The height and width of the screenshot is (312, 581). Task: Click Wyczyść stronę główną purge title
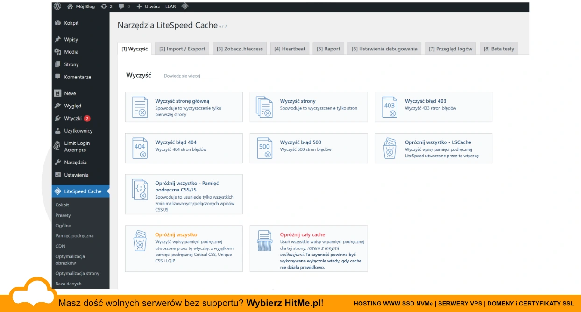pos(182,101)
